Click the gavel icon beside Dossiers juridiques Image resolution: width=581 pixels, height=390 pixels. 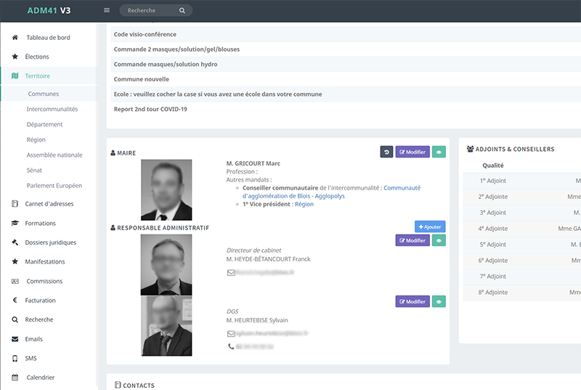[x=15, y=243]
